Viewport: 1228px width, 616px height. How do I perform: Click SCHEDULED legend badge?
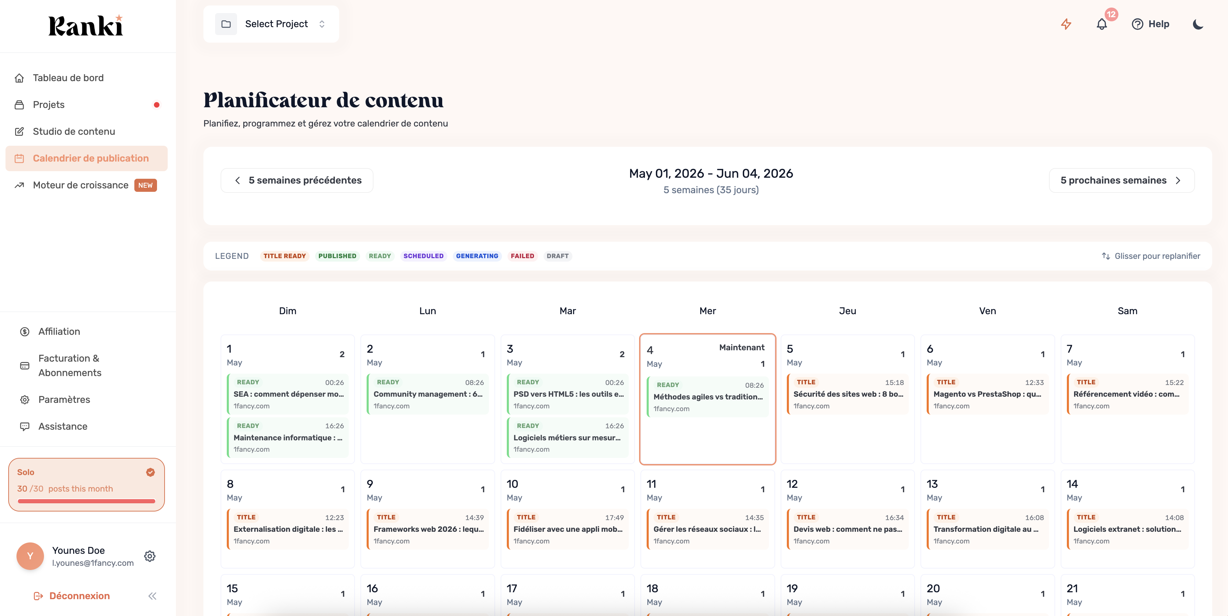423,256
